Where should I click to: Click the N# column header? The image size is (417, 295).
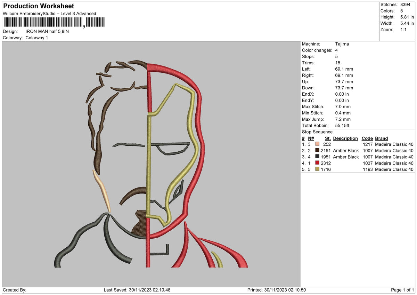(311, 138)
